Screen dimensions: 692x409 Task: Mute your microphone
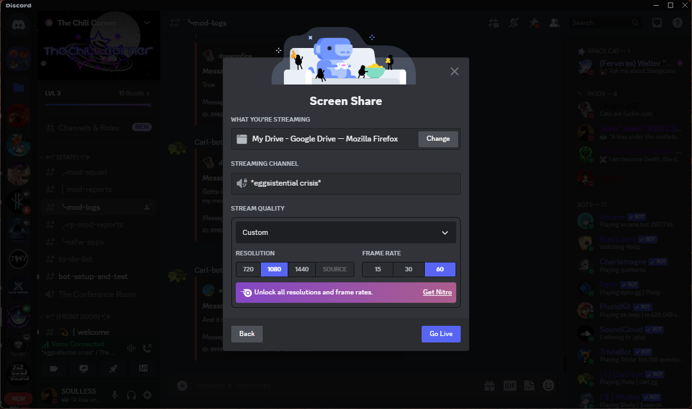(114, 395)
